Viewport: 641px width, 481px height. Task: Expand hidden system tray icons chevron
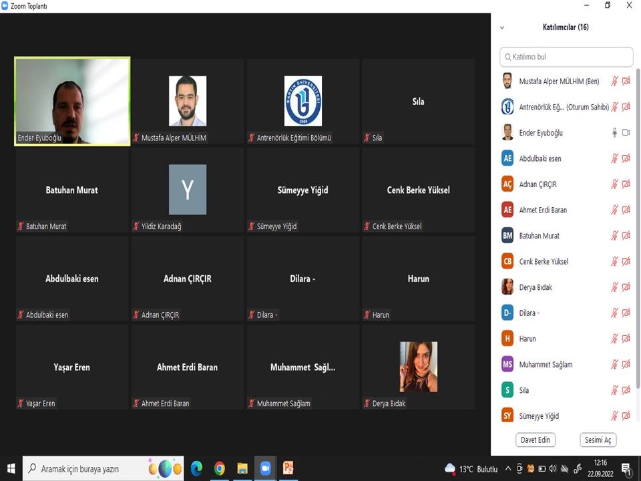click(508, 468)
